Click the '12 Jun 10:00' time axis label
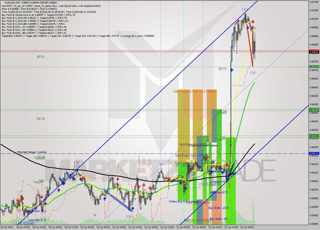 point(215,227)
